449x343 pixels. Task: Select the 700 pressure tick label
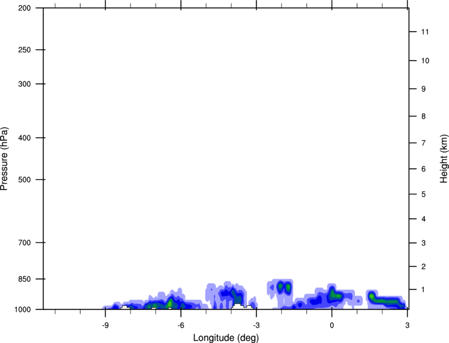(x=24, y=243)
